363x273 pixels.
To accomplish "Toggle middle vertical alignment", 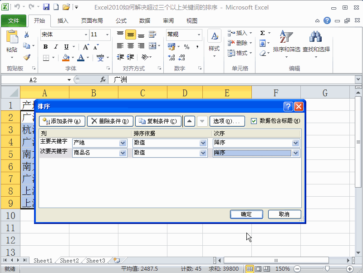I will tap(131, 35).
